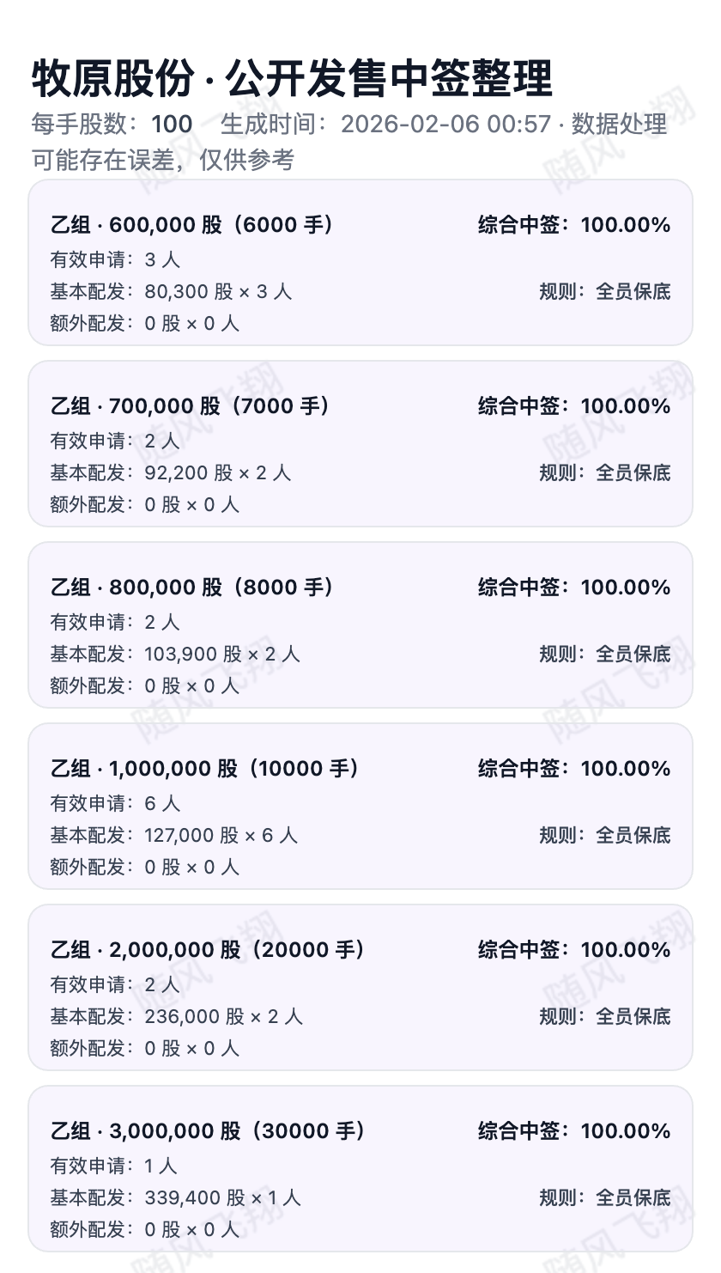Click the 每手股数 100 value

point(172,125)
